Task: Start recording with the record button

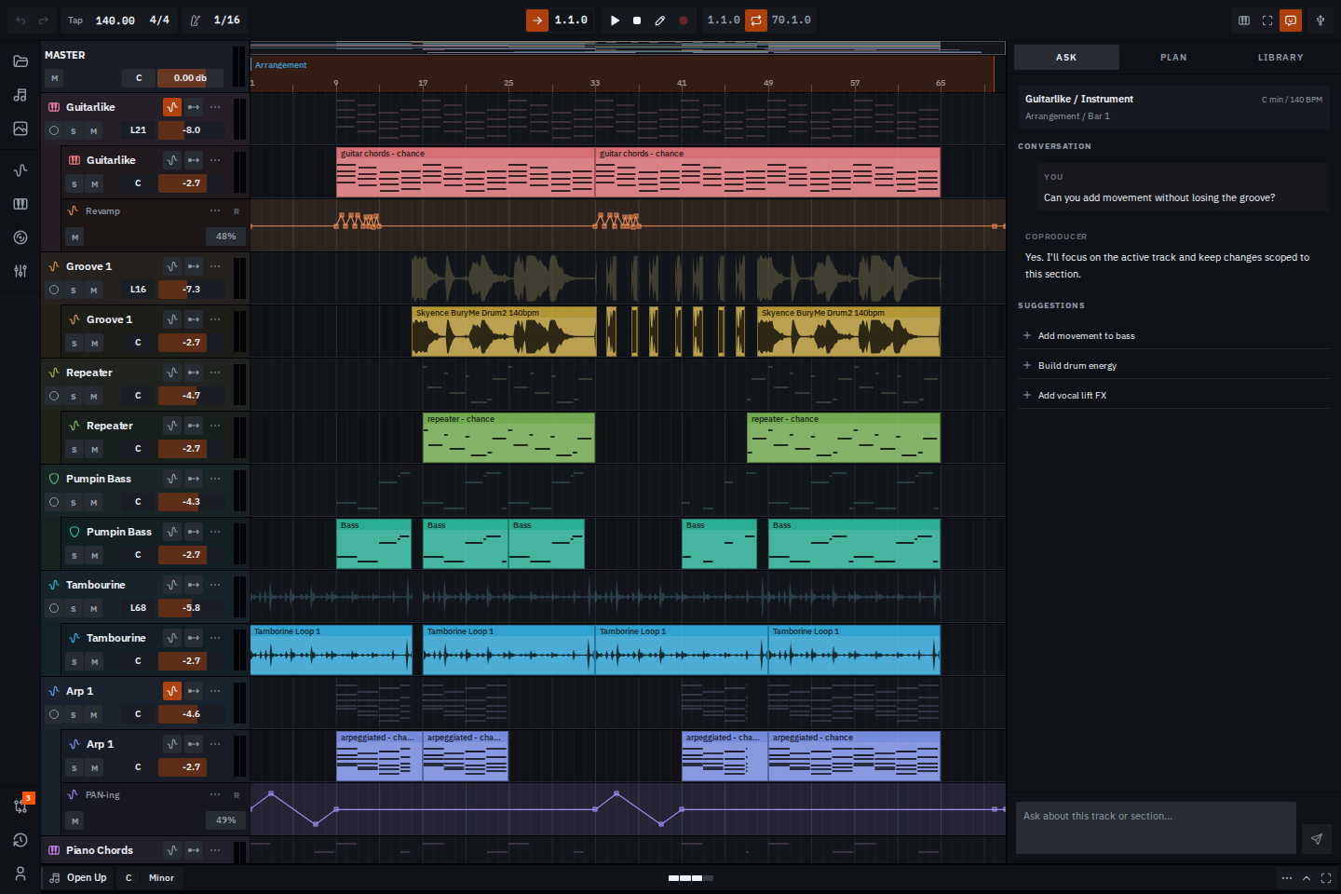Action: [684, 20]
